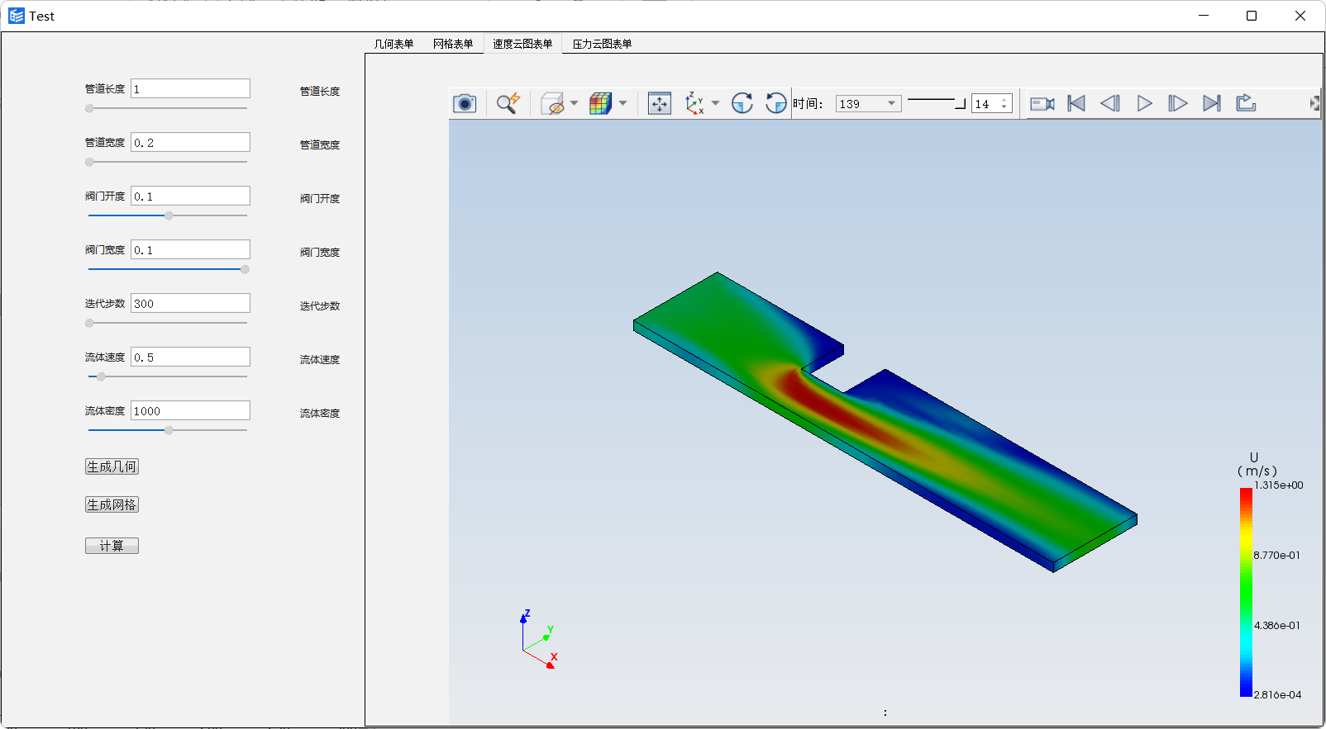1326x729 pixels.
Task: Click the 流体密度 slider handle
Action: (x=169, y=430)
